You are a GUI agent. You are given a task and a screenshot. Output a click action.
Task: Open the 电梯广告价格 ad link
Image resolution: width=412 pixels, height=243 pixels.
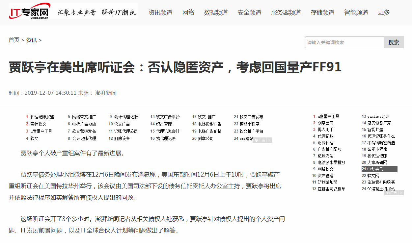point(209,131)
